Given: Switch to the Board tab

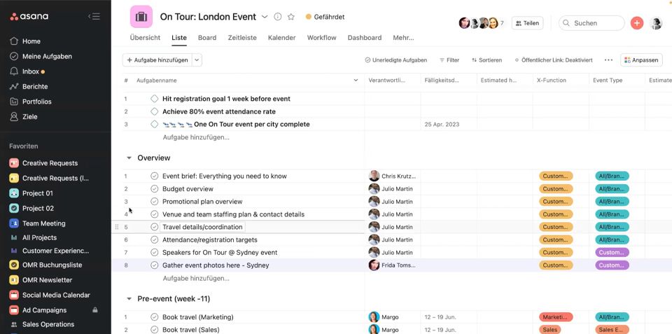Looking at the screenshot, I should click(x=206, y=38).
